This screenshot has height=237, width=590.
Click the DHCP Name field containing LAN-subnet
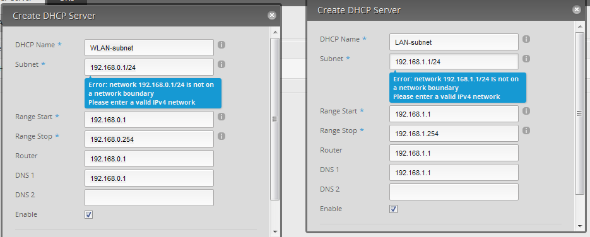pyautogui.click(x=454, y=42)
